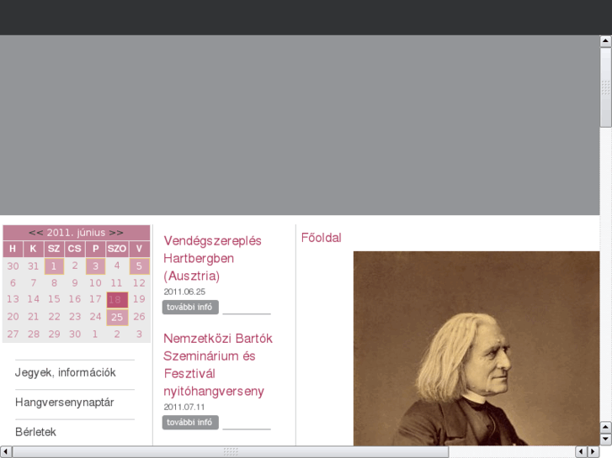Click the horizontal scrollbar thumb
The width and height of the screenshot is (612, 458).
(231, 452)
